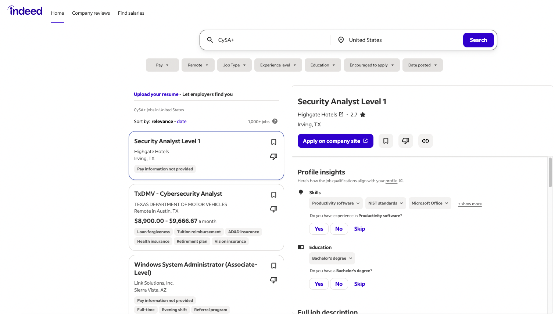The image size is (555, 314).
Task: Mark TxDMV Cybersecurity Analyst as not interested
Action: tap(273, 209)
